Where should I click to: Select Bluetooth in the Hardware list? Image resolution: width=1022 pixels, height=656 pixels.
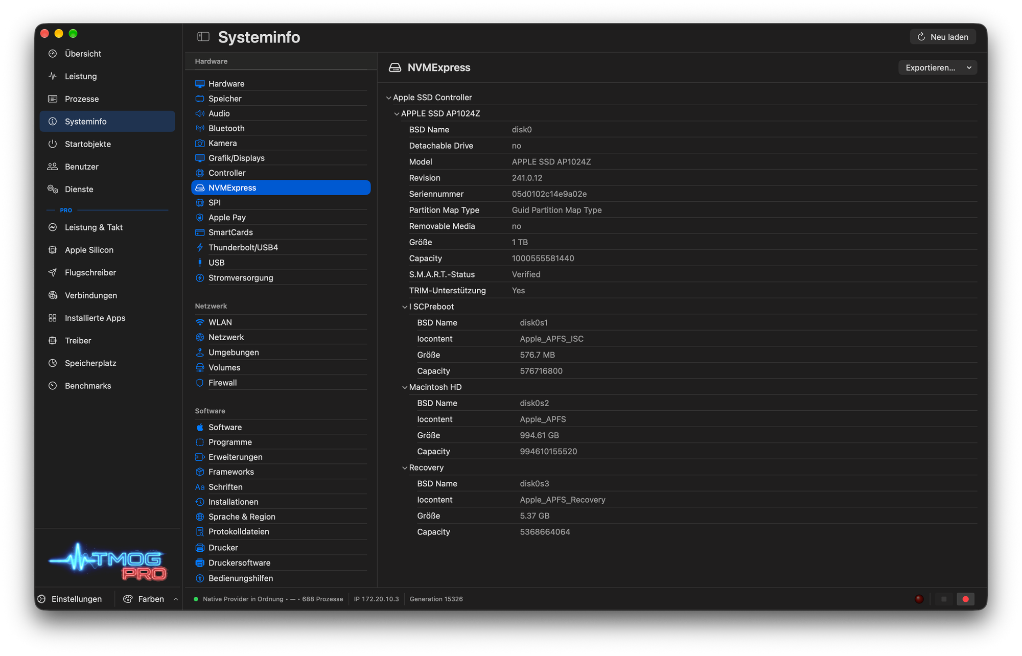point(281,128)
